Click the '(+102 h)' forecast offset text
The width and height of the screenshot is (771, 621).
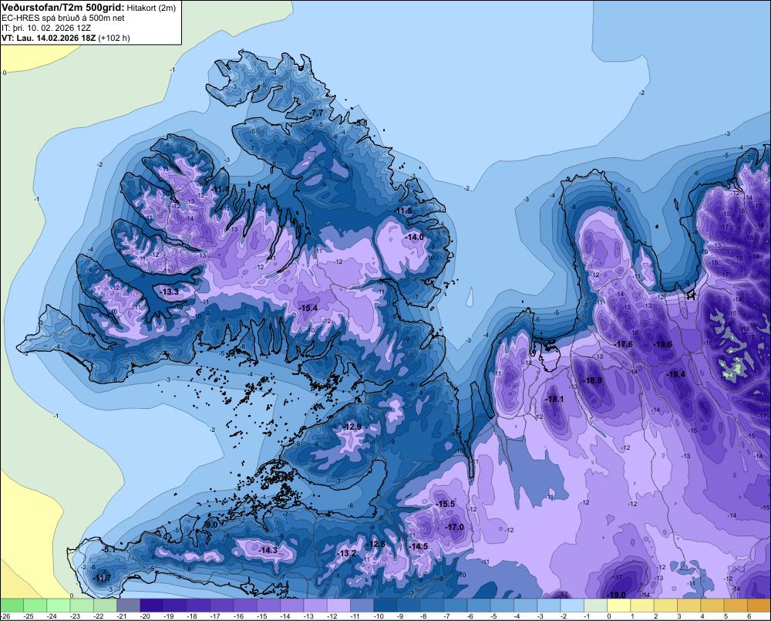pos(114,38)
